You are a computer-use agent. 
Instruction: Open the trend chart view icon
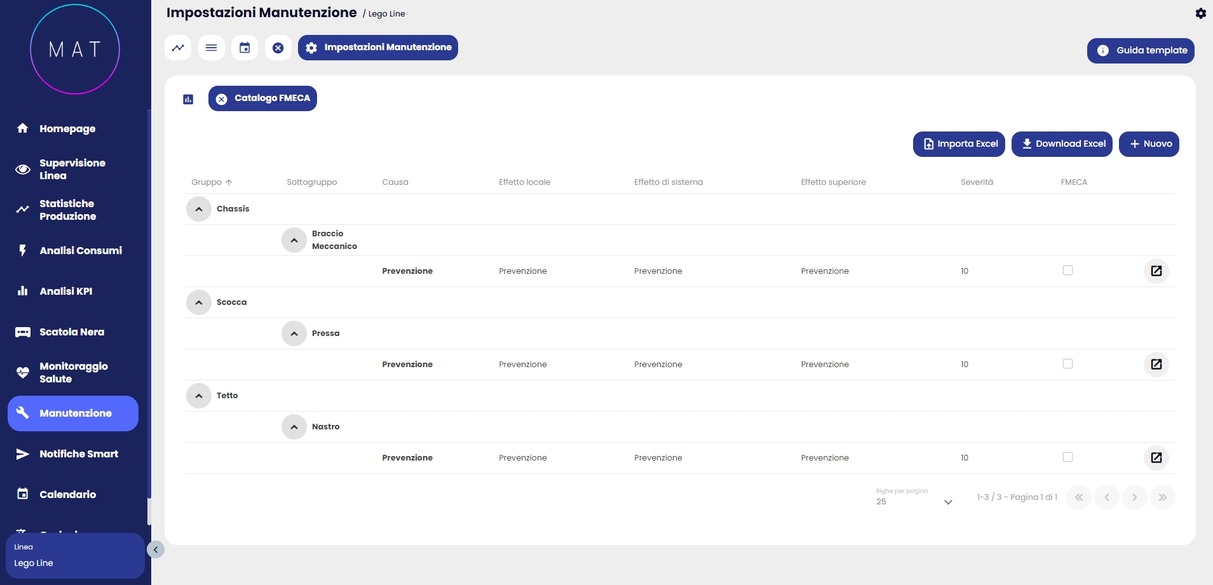(x=178, y=48)
